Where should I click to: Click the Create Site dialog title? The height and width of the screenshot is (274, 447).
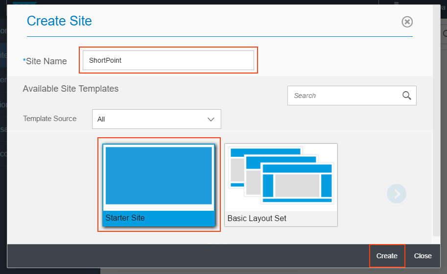59,21
